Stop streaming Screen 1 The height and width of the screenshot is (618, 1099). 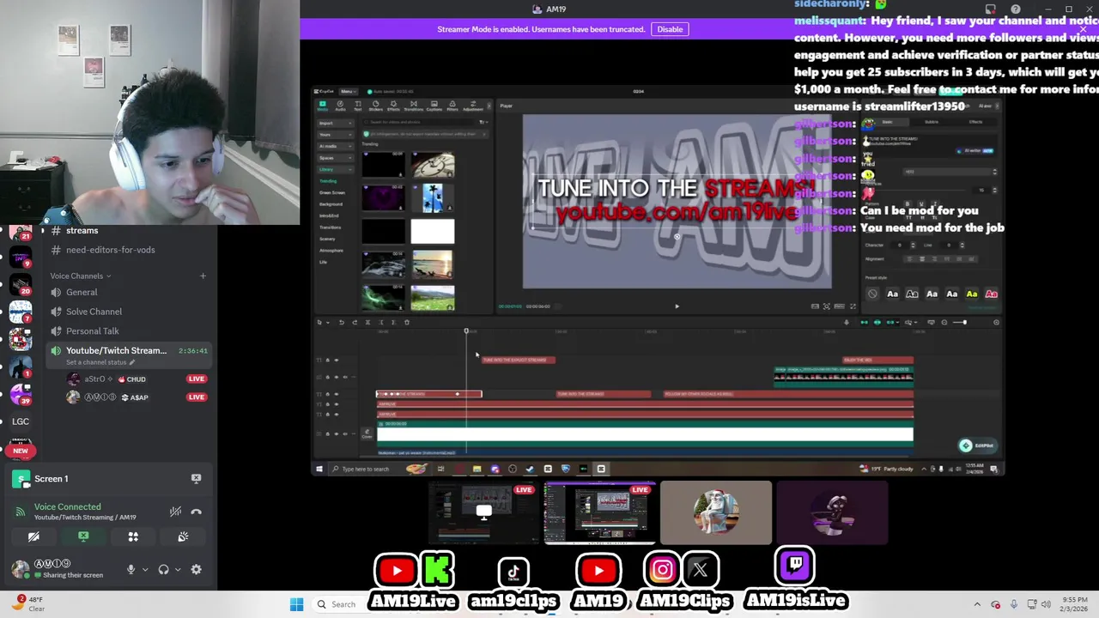196,478
